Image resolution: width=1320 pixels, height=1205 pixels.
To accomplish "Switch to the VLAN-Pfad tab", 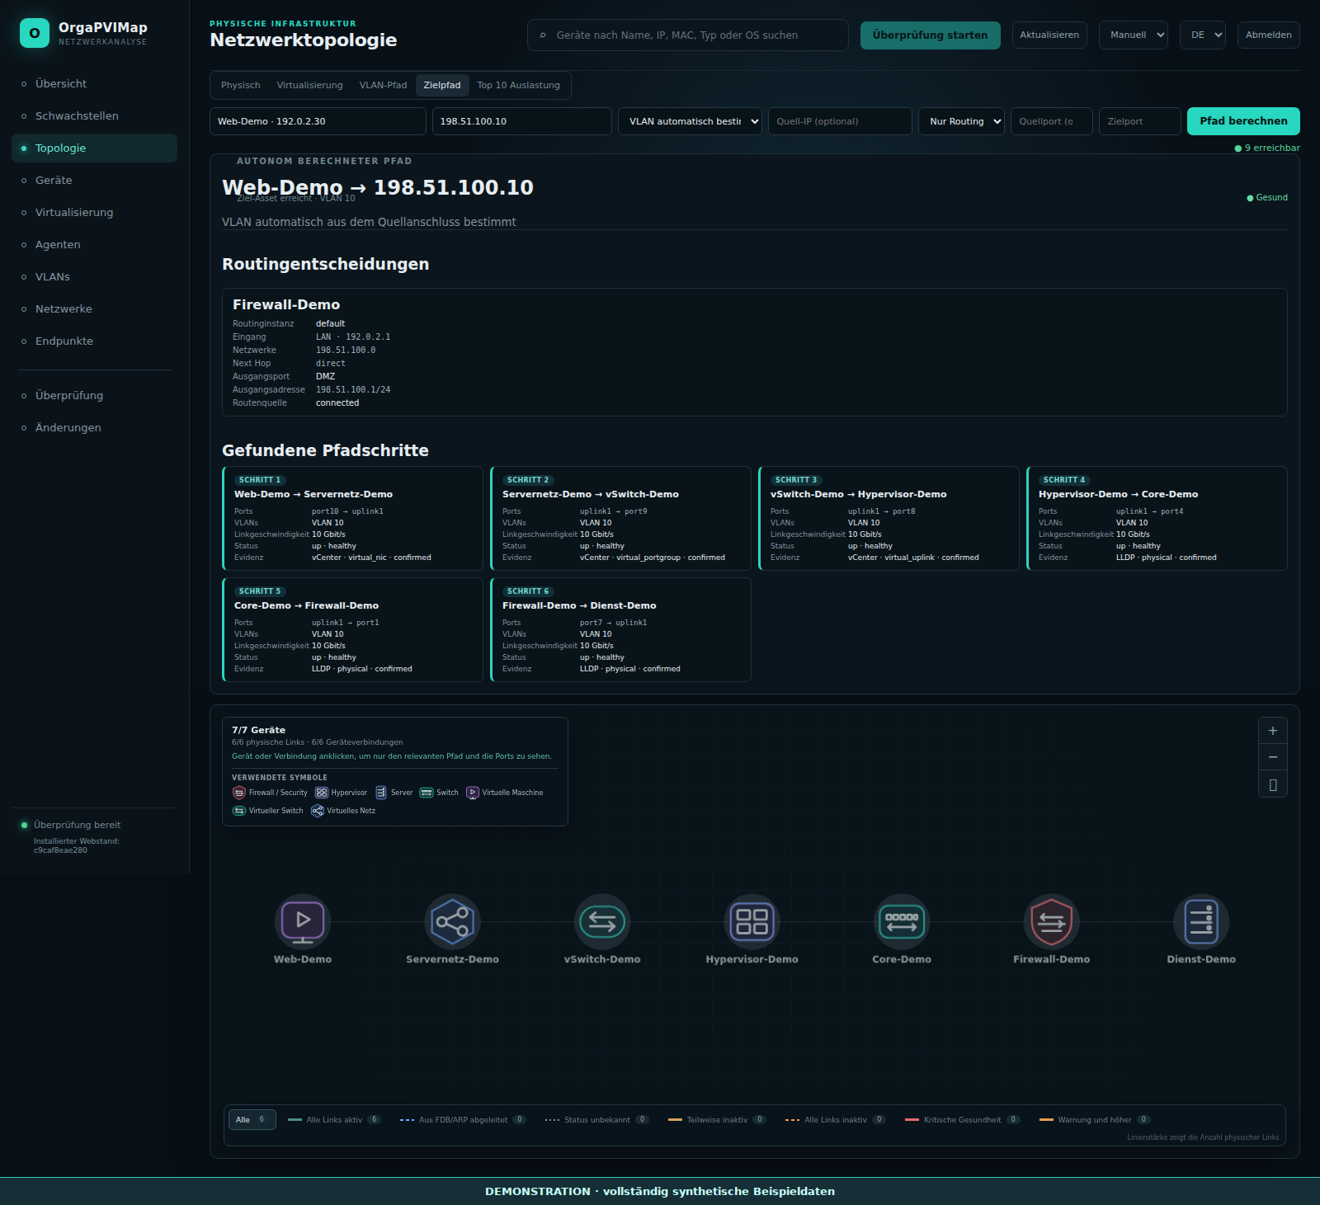I will pyautogui.click(x=383, y=85).
